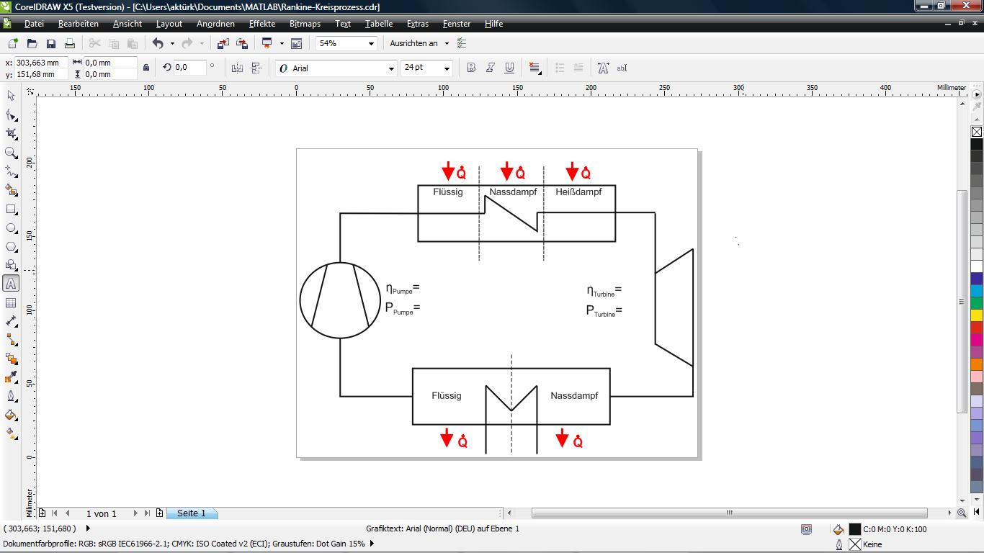
Task: Activate the Table tool
Action: tap(11, 303)
